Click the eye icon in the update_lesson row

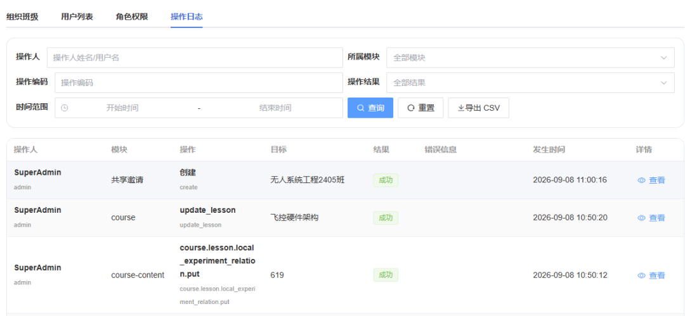(641, 218)
